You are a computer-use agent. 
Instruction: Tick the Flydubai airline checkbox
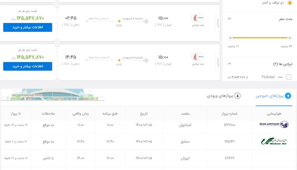(289, 77)
